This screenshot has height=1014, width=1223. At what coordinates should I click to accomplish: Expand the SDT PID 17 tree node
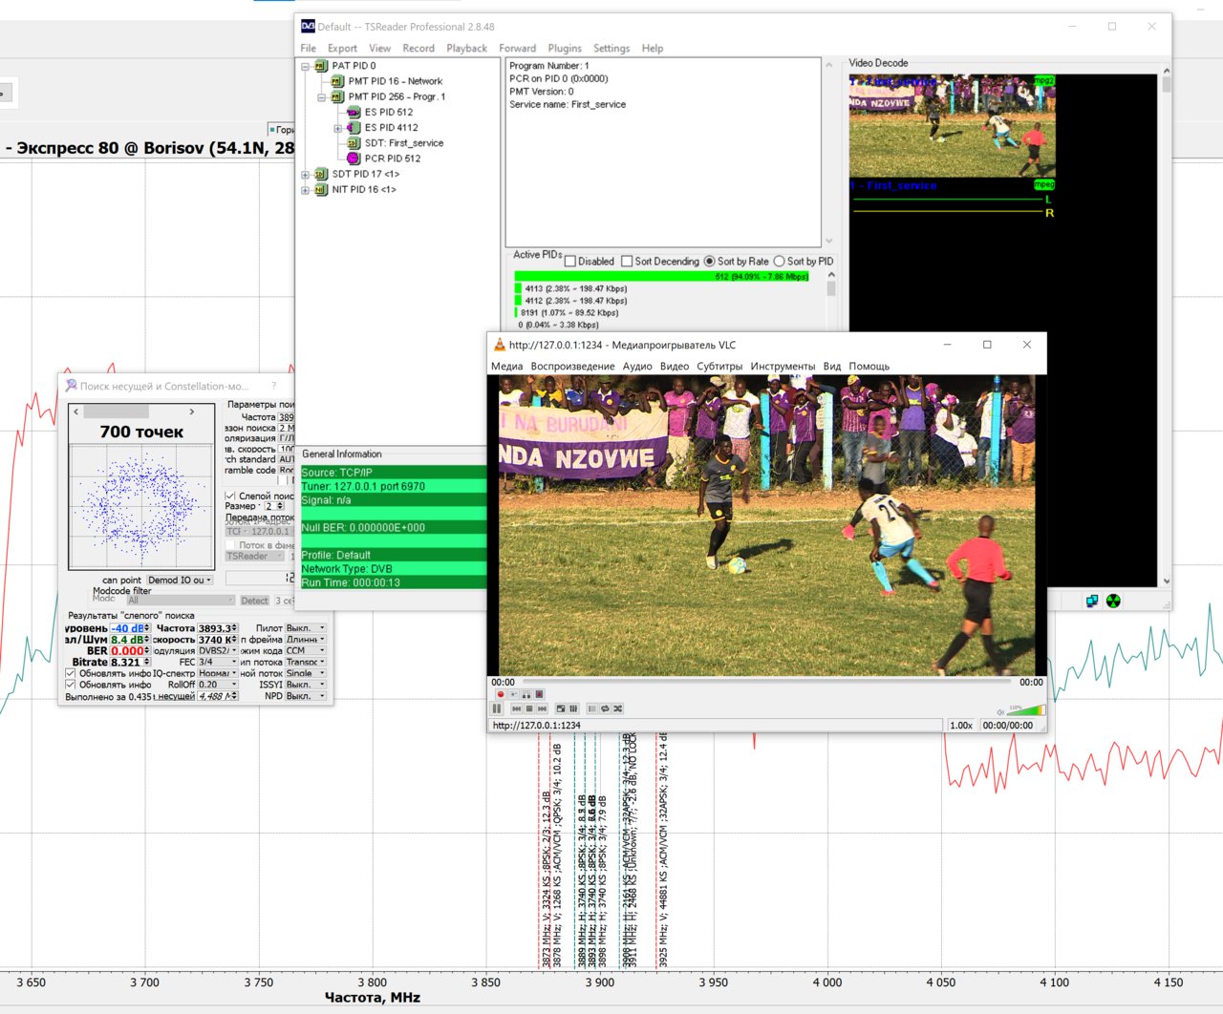coord(306,174)
